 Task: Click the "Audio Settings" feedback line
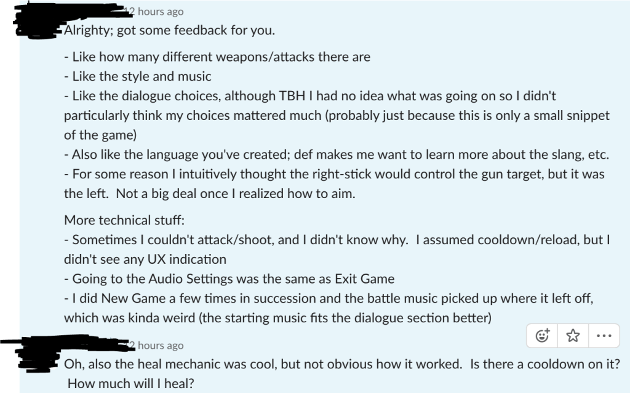[x=229, y=279]
